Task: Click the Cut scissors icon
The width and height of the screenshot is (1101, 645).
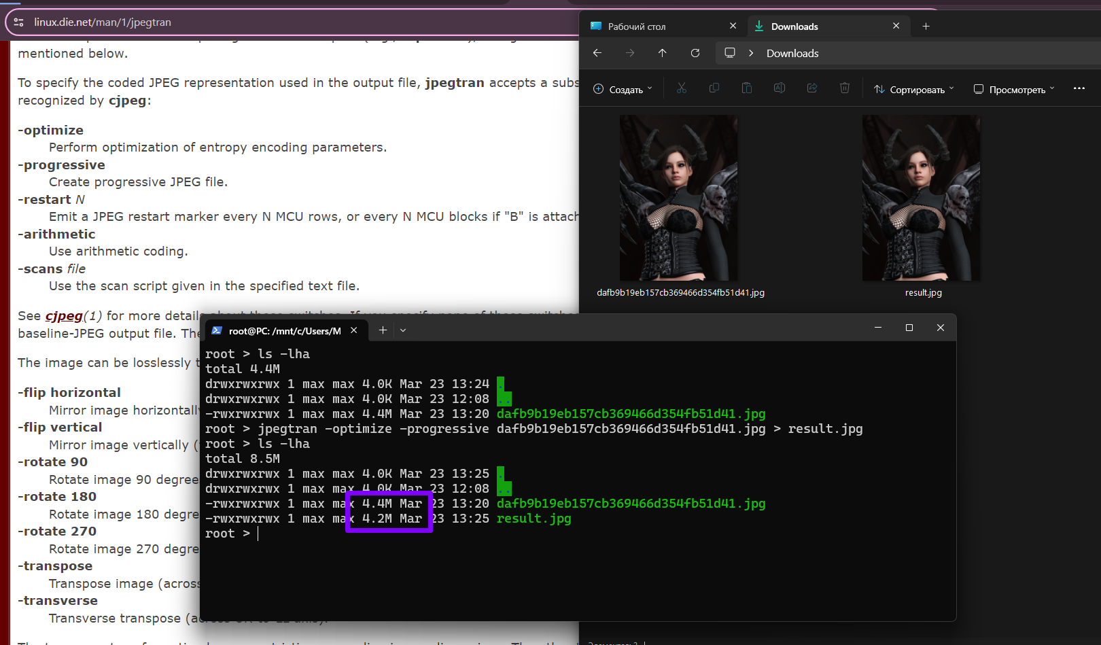Action: (682, 88)
